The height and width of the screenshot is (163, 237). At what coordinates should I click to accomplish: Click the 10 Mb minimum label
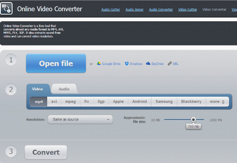[x=156, y=120]
